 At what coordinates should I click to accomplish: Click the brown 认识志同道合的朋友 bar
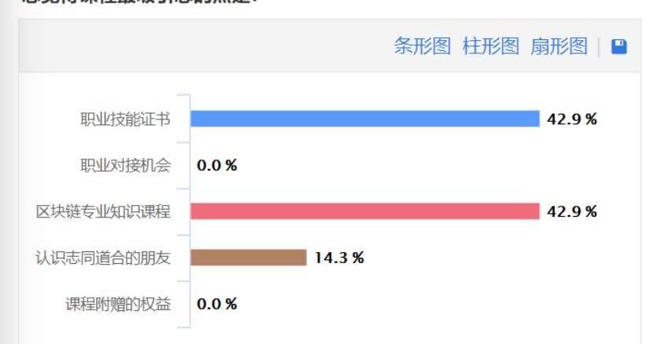pos(248,258)
